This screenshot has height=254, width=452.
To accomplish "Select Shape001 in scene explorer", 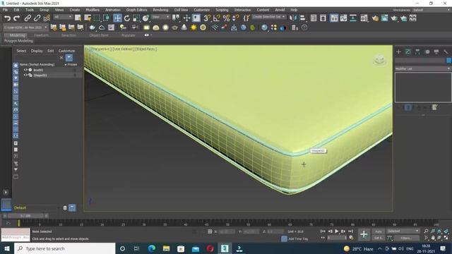I will [x=40, y=75].
